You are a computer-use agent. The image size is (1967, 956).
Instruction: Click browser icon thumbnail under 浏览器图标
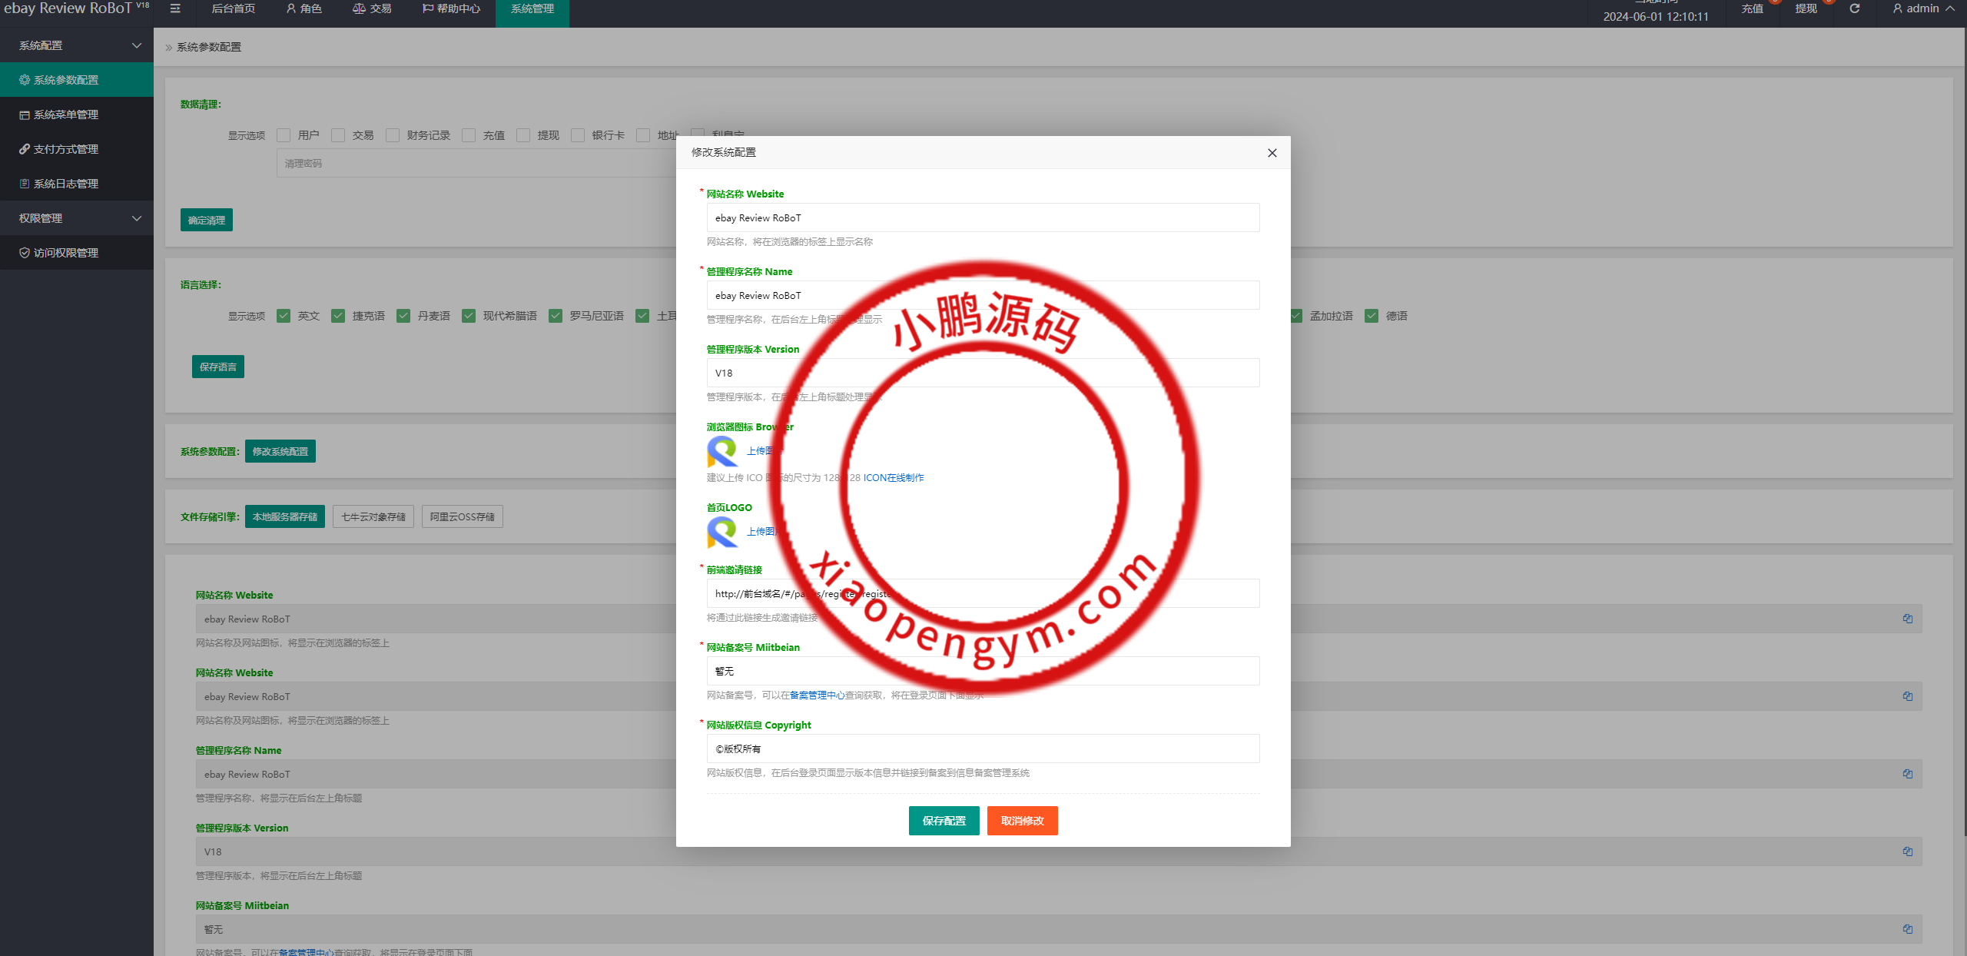point(721,451)
